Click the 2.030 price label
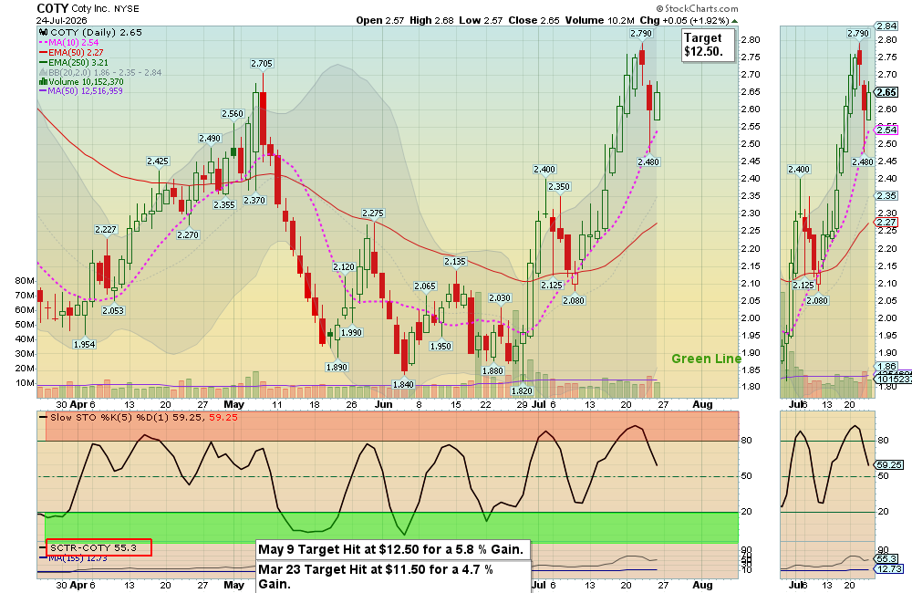The width and height of the screenshot is (912, 593). coord(500,298)
